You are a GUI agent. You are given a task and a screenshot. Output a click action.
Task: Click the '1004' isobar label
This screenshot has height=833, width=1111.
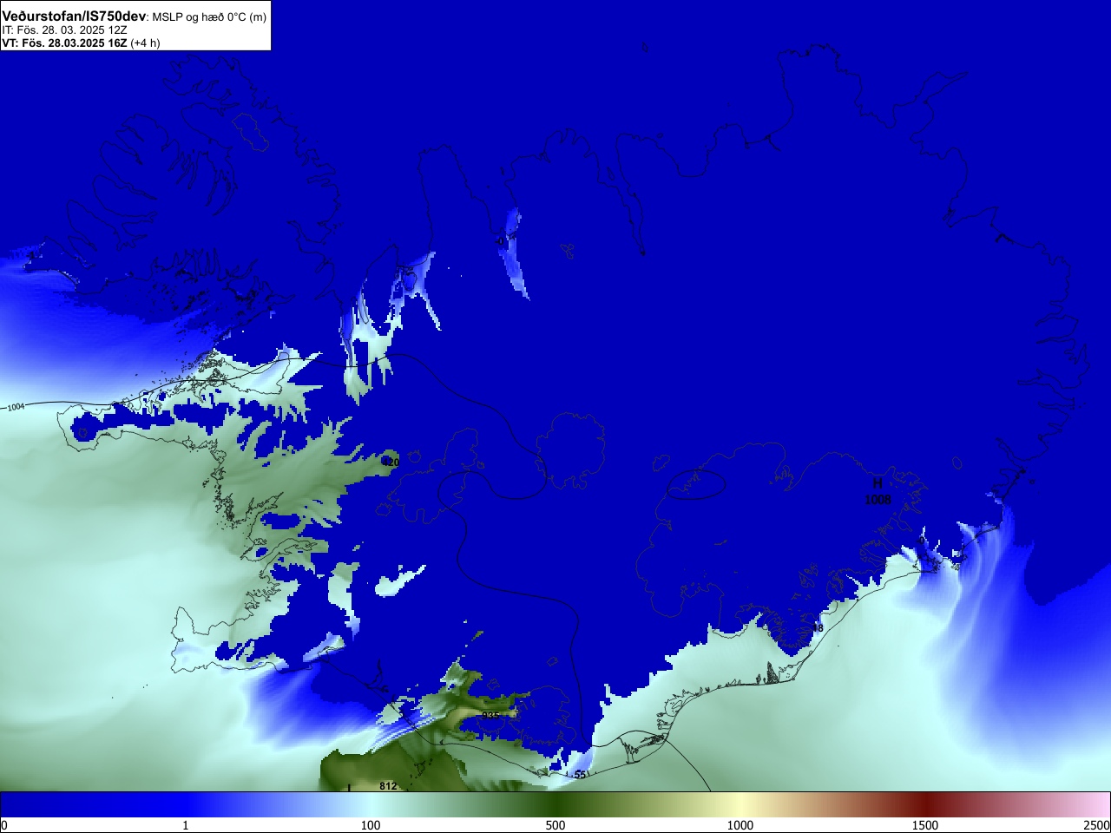click(16, 407)
